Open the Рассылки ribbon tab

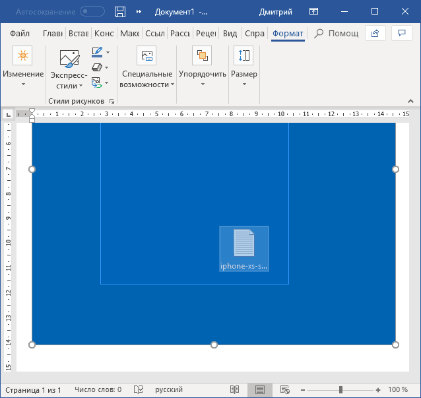[x=180, y=34]
